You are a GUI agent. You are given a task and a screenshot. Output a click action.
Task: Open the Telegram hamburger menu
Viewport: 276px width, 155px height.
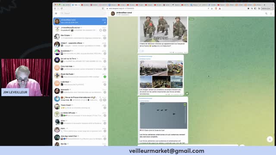[x=56, y=13]
